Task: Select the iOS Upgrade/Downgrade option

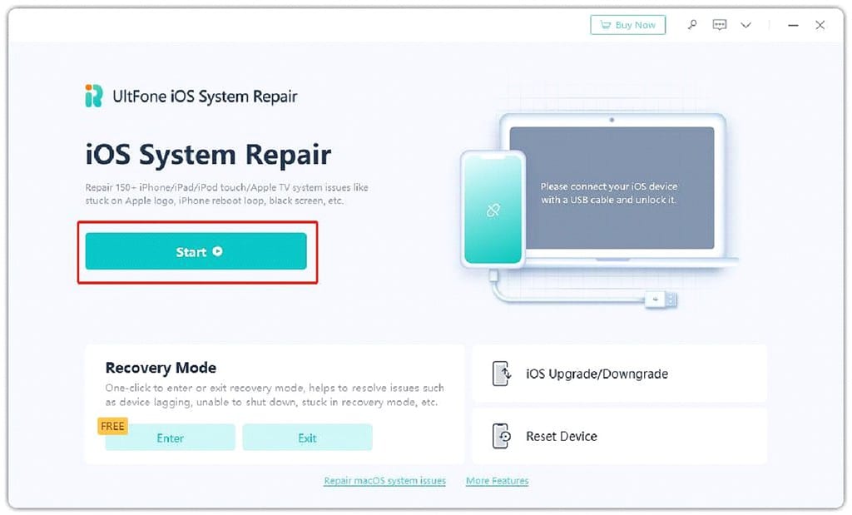Action: (x=619, y=374)
